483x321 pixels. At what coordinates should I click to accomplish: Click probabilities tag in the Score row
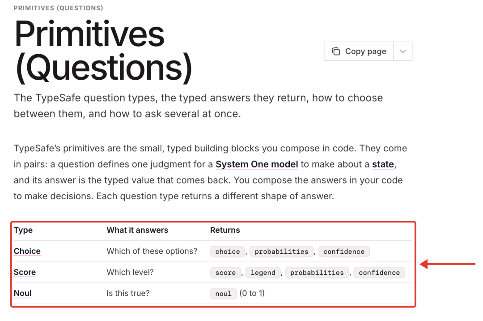pyautogui.click(x=317, y=273)
